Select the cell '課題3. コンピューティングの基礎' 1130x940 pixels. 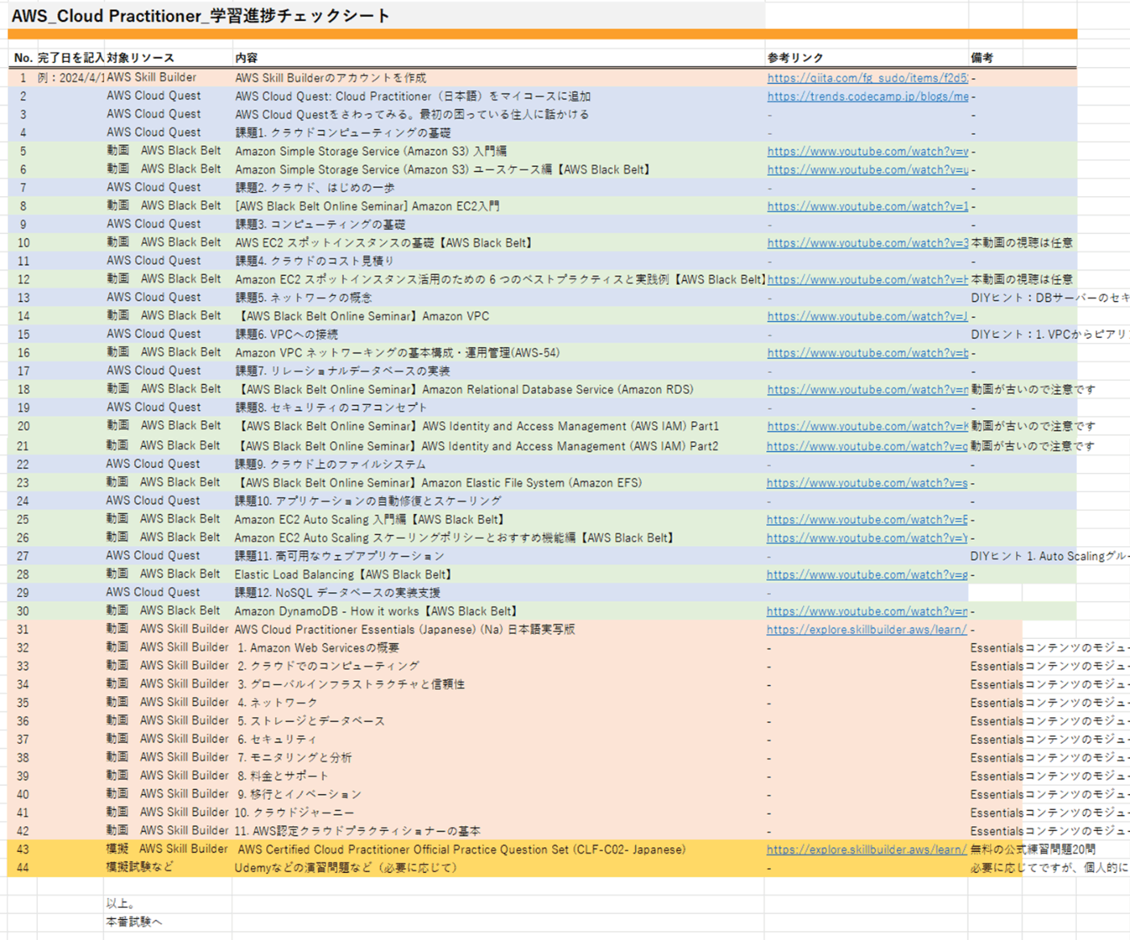pos(320,224)
